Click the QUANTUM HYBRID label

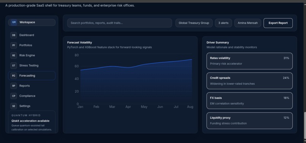coord(26,115)
